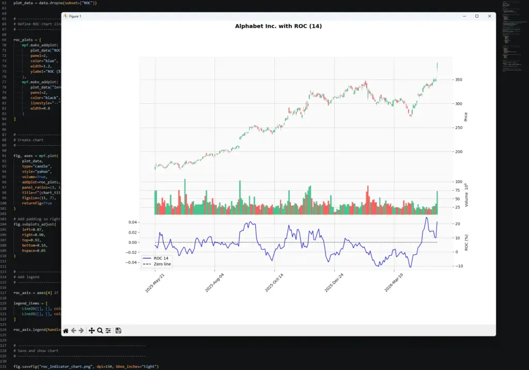Image resolution: width=529 pixels, height=370 pixels.
Task: Click code line 'plot_data = data.dropna(subset=["ROC"])' in the editor
Action: 55,3
